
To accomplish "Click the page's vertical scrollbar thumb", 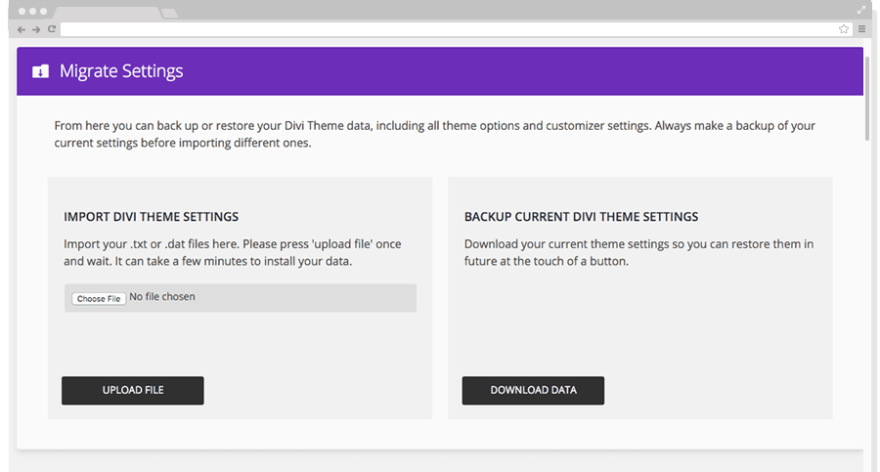I will [x=867, y=99].
